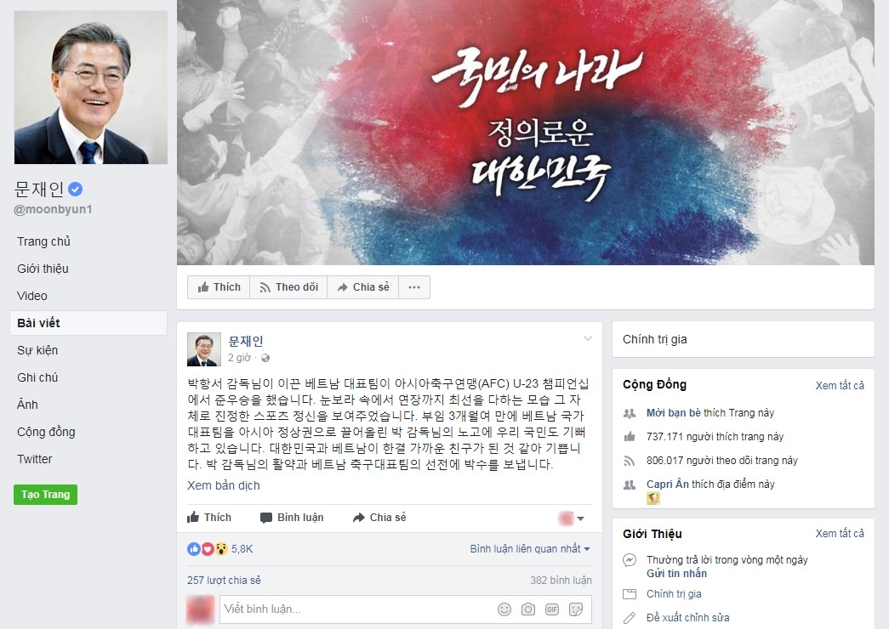
Task: Expand the post options chevron
Action: tap(587, 339)
